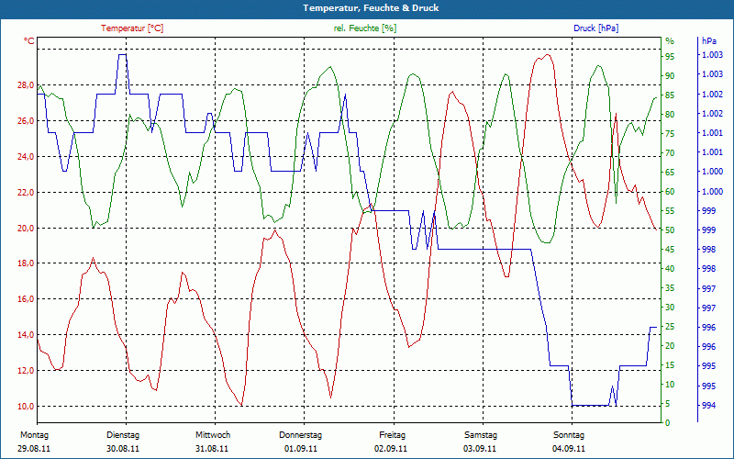
Task: Click the '18,0' temperature axis tick
Action: 27,263
